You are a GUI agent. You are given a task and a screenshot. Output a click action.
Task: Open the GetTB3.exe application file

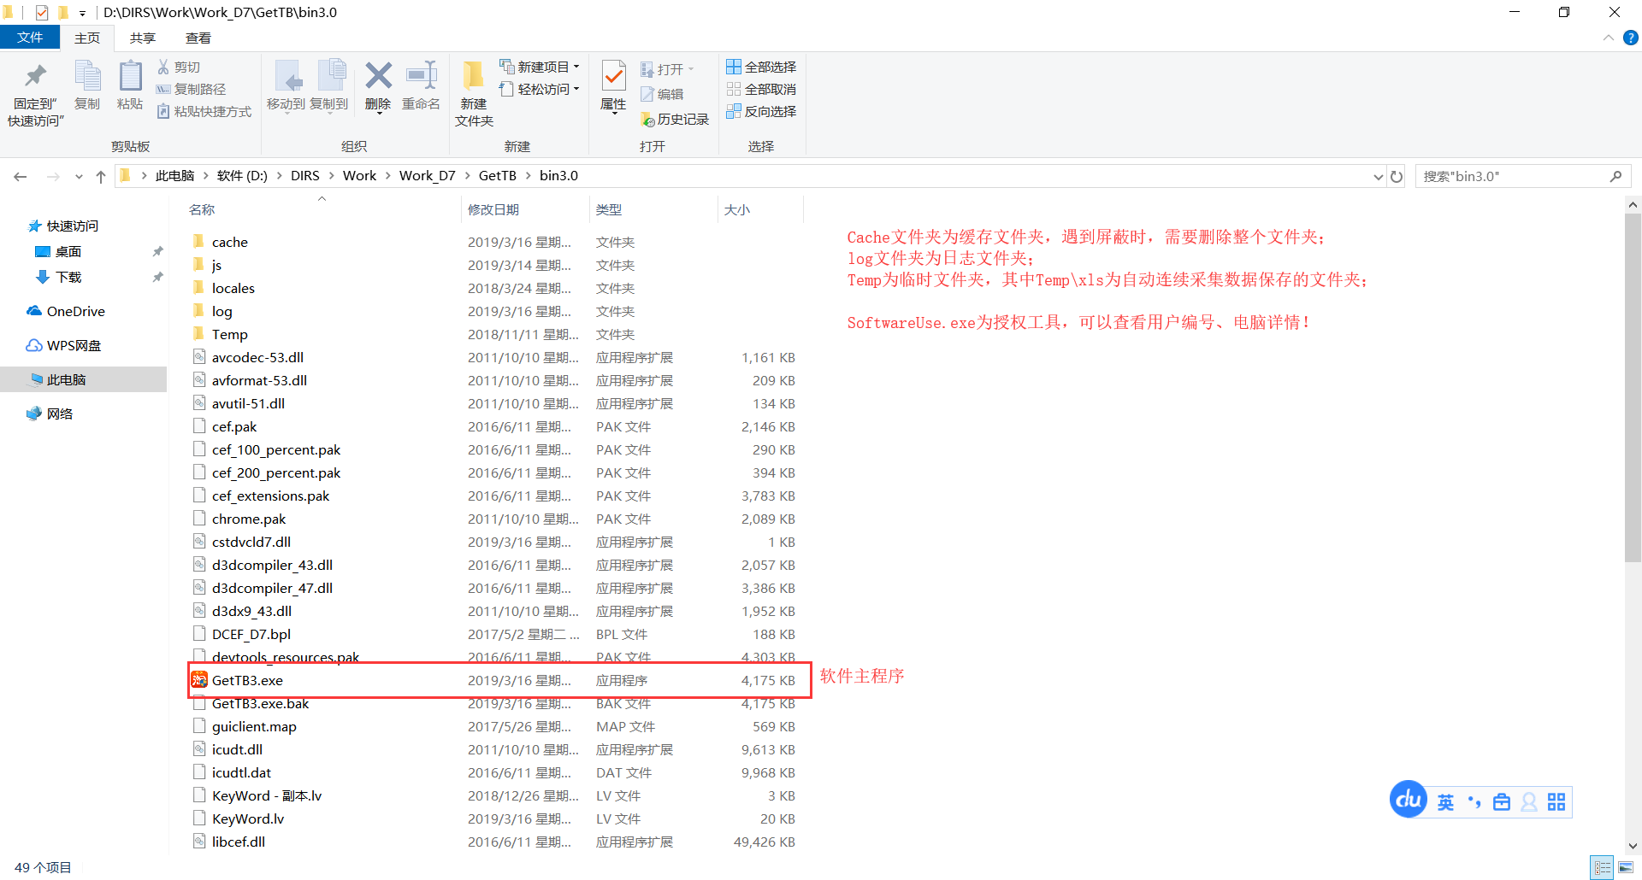247,681
